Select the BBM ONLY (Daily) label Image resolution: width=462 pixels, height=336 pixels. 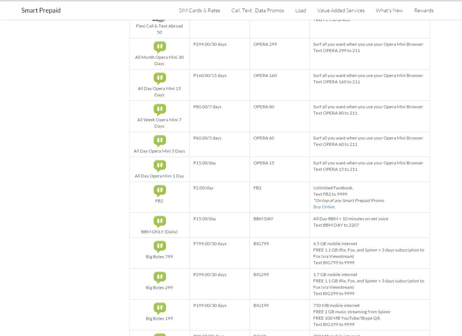pyautogui.click(x=159, y=232)
